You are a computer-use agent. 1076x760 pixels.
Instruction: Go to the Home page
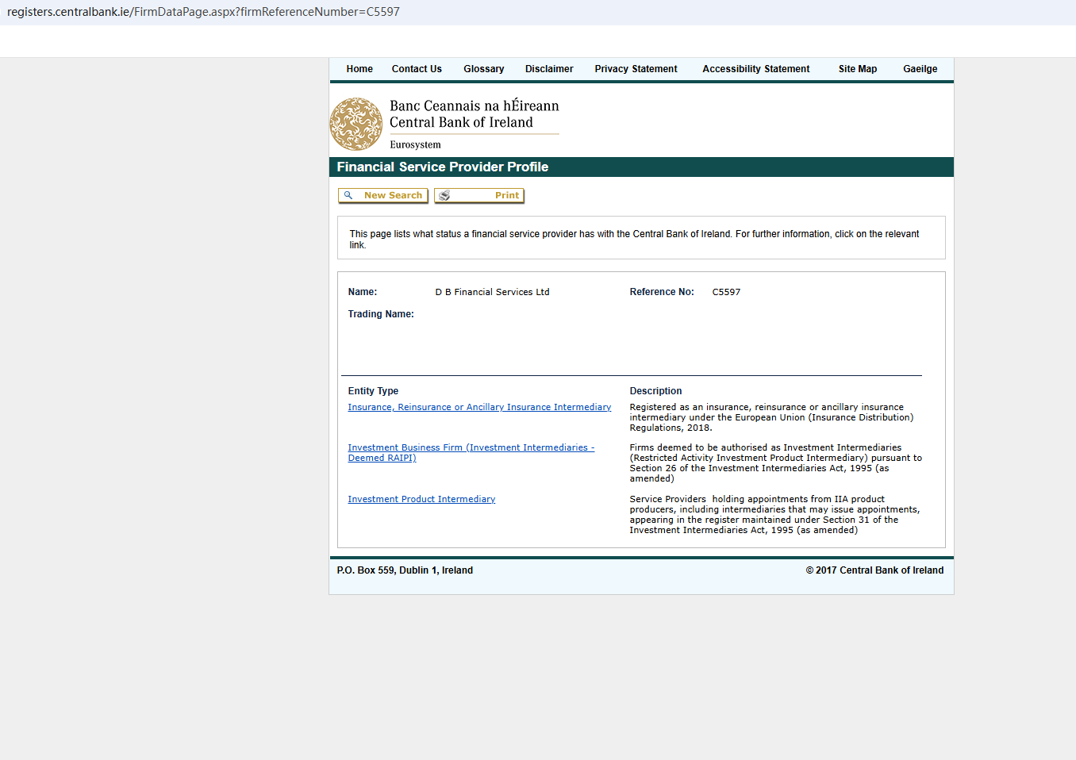(359, 69)
